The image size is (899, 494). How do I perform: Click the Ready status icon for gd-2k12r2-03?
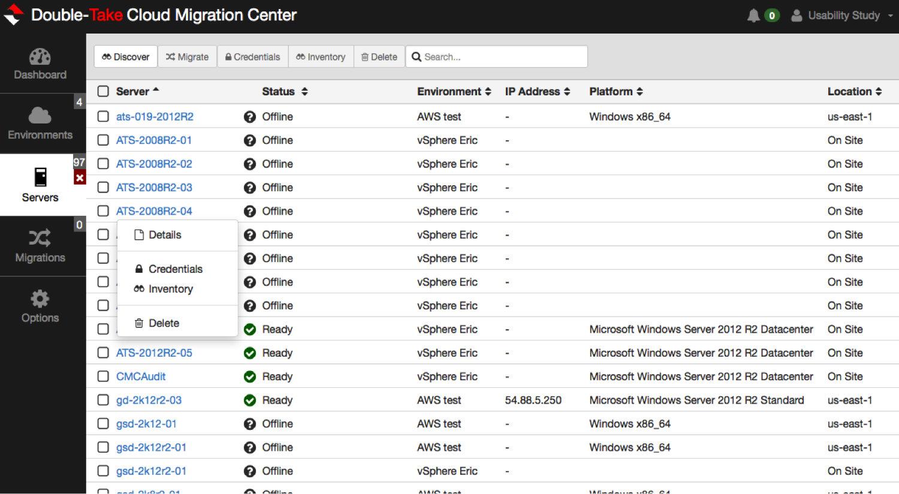[x=250, y=400]
